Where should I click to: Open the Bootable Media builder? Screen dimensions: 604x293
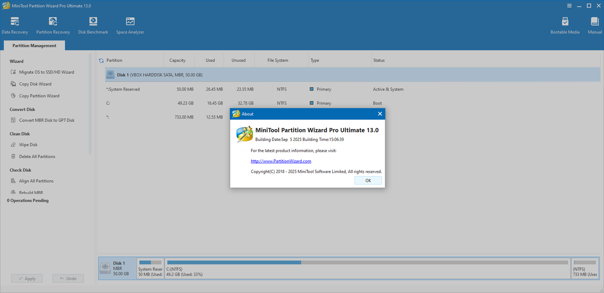coord(565,25)
